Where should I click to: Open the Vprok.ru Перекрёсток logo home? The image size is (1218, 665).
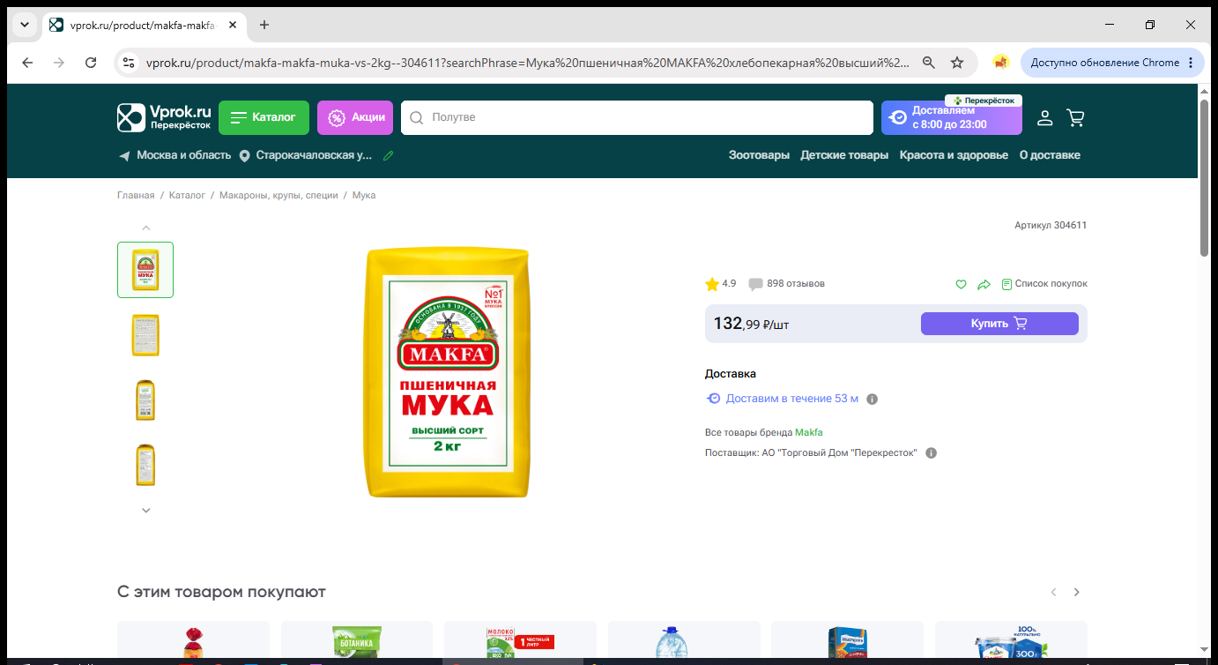(165, 117)
